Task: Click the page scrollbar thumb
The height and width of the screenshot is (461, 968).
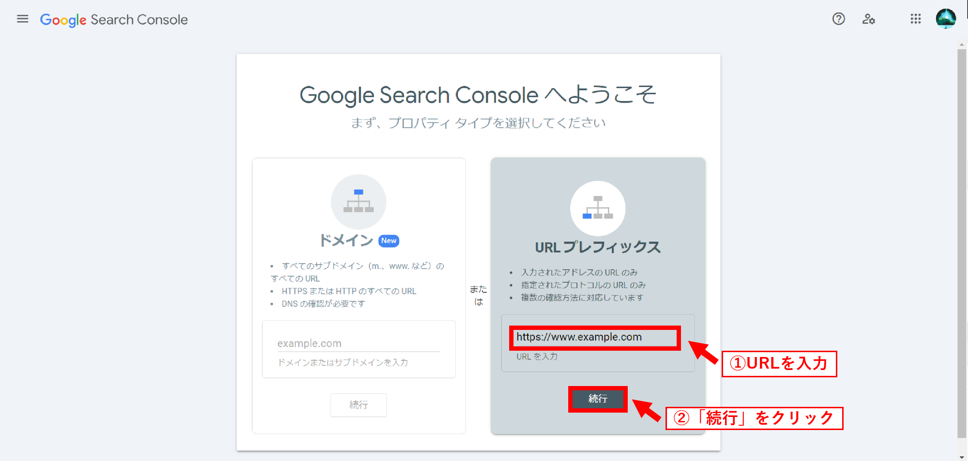Action: (962, 243)
